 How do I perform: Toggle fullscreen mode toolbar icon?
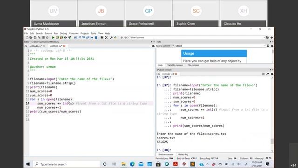pyautogui.click(x=106, y=37)
